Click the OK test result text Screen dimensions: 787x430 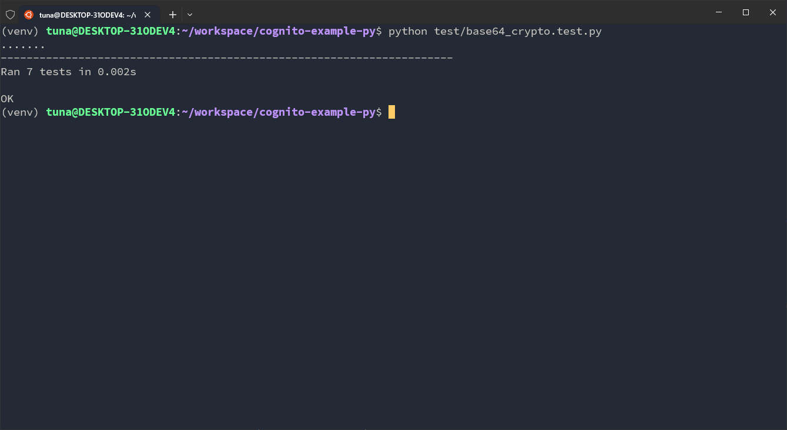(x=6, y=98)
